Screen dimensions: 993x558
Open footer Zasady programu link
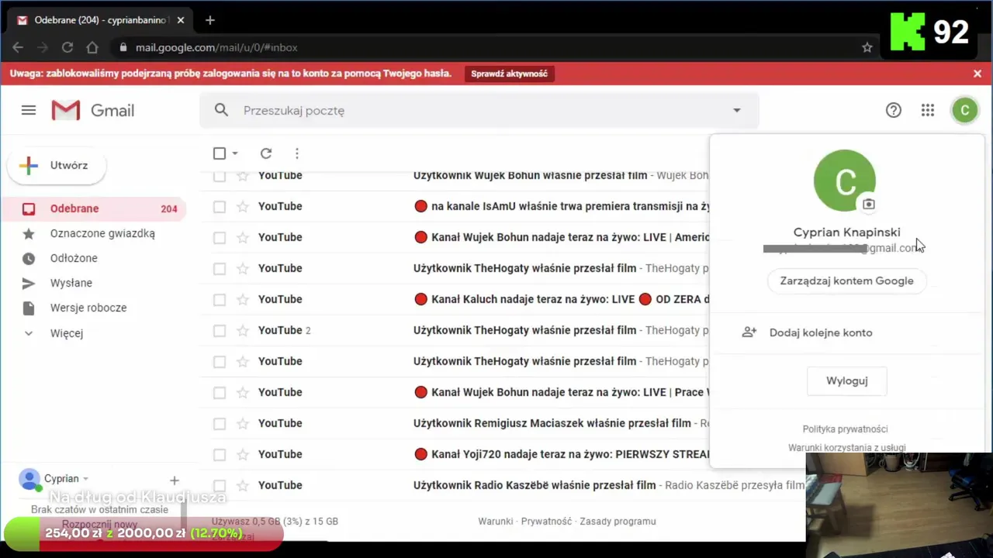tap(618, 522)
